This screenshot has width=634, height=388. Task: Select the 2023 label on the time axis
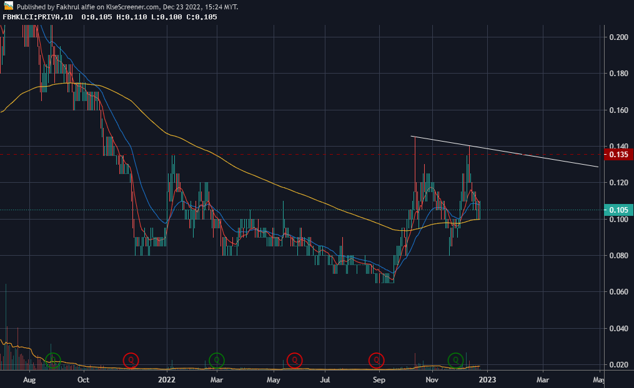click(487, 379)
